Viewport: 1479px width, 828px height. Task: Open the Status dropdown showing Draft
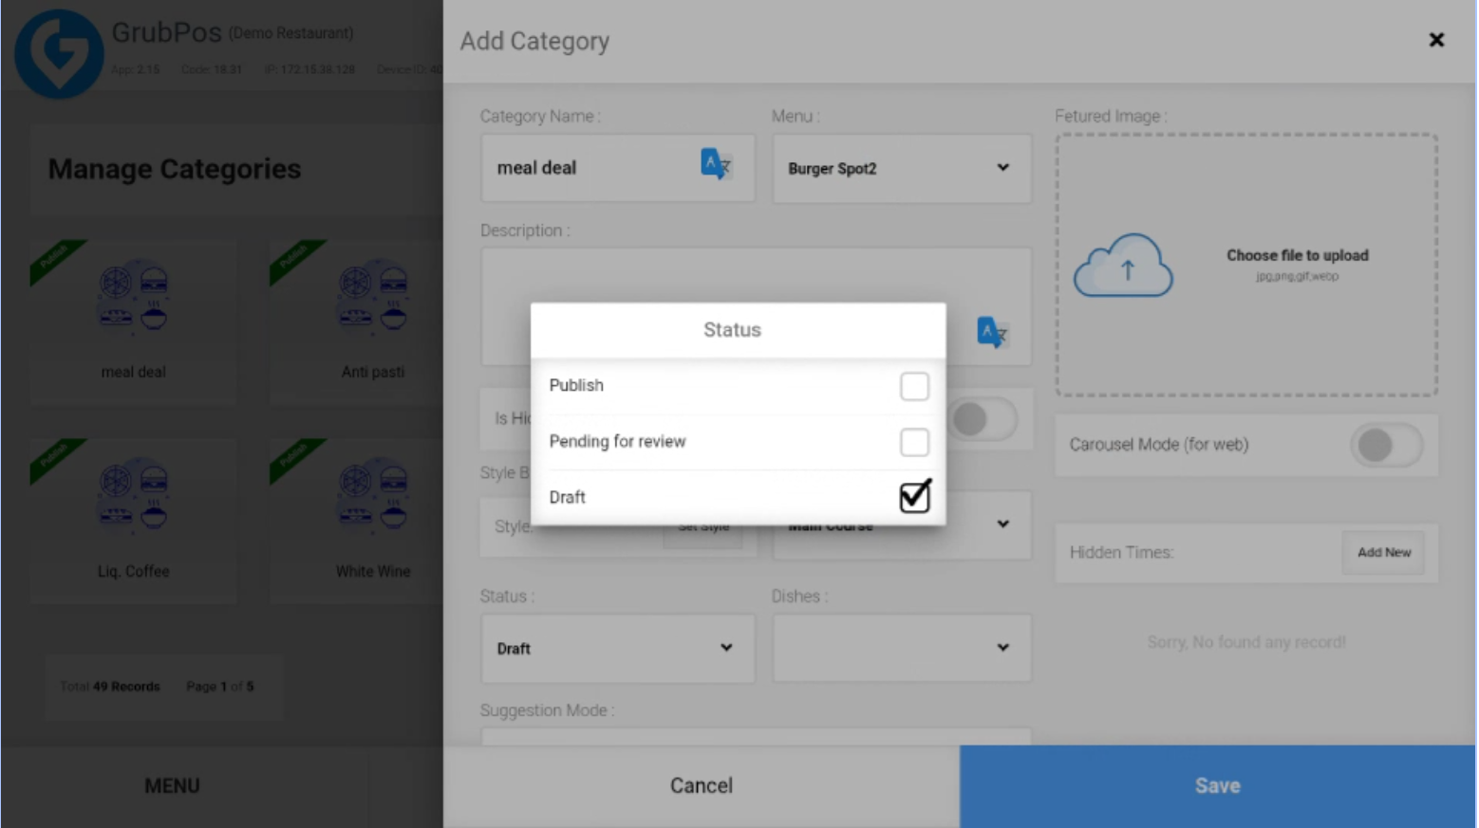(x=618, y=649)
